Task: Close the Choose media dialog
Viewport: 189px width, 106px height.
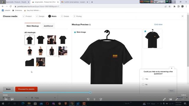Action: tap(183, 16)
